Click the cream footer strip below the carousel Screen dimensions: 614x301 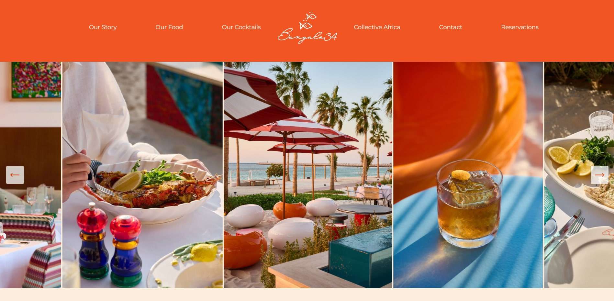pyautogui.click(x=307, y=295)
